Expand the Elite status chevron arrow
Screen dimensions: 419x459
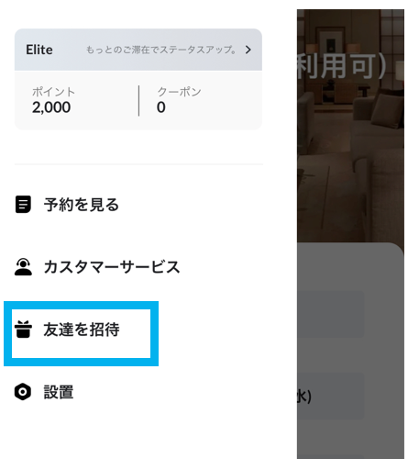248,50
